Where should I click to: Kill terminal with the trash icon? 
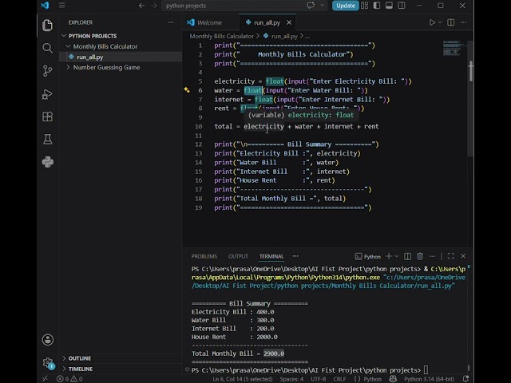tap(420, 256)
